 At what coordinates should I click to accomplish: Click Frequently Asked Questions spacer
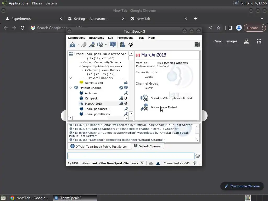coord(101,66)
